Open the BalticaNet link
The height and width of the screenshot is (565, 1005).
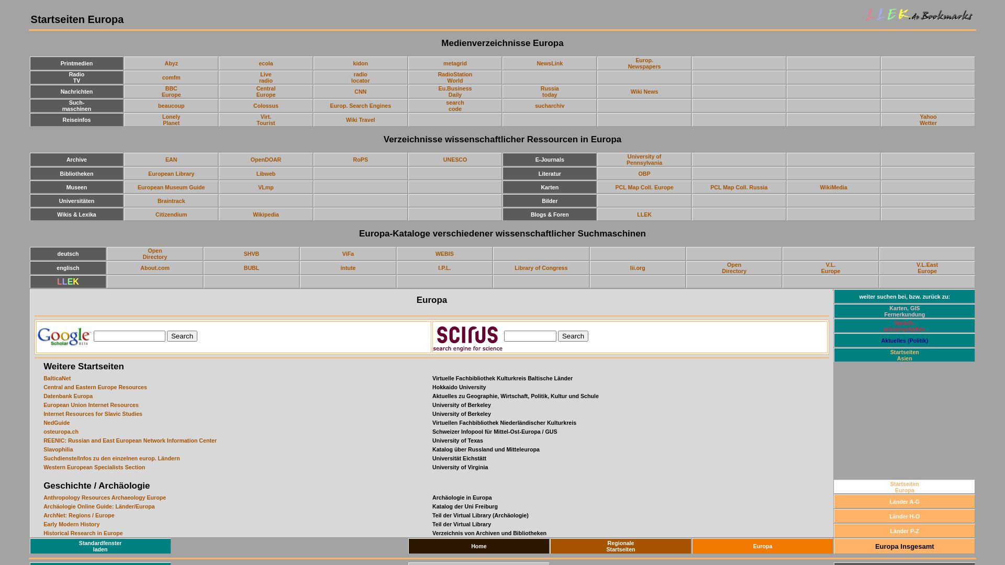pyautogui.click(x=57, y=378)
